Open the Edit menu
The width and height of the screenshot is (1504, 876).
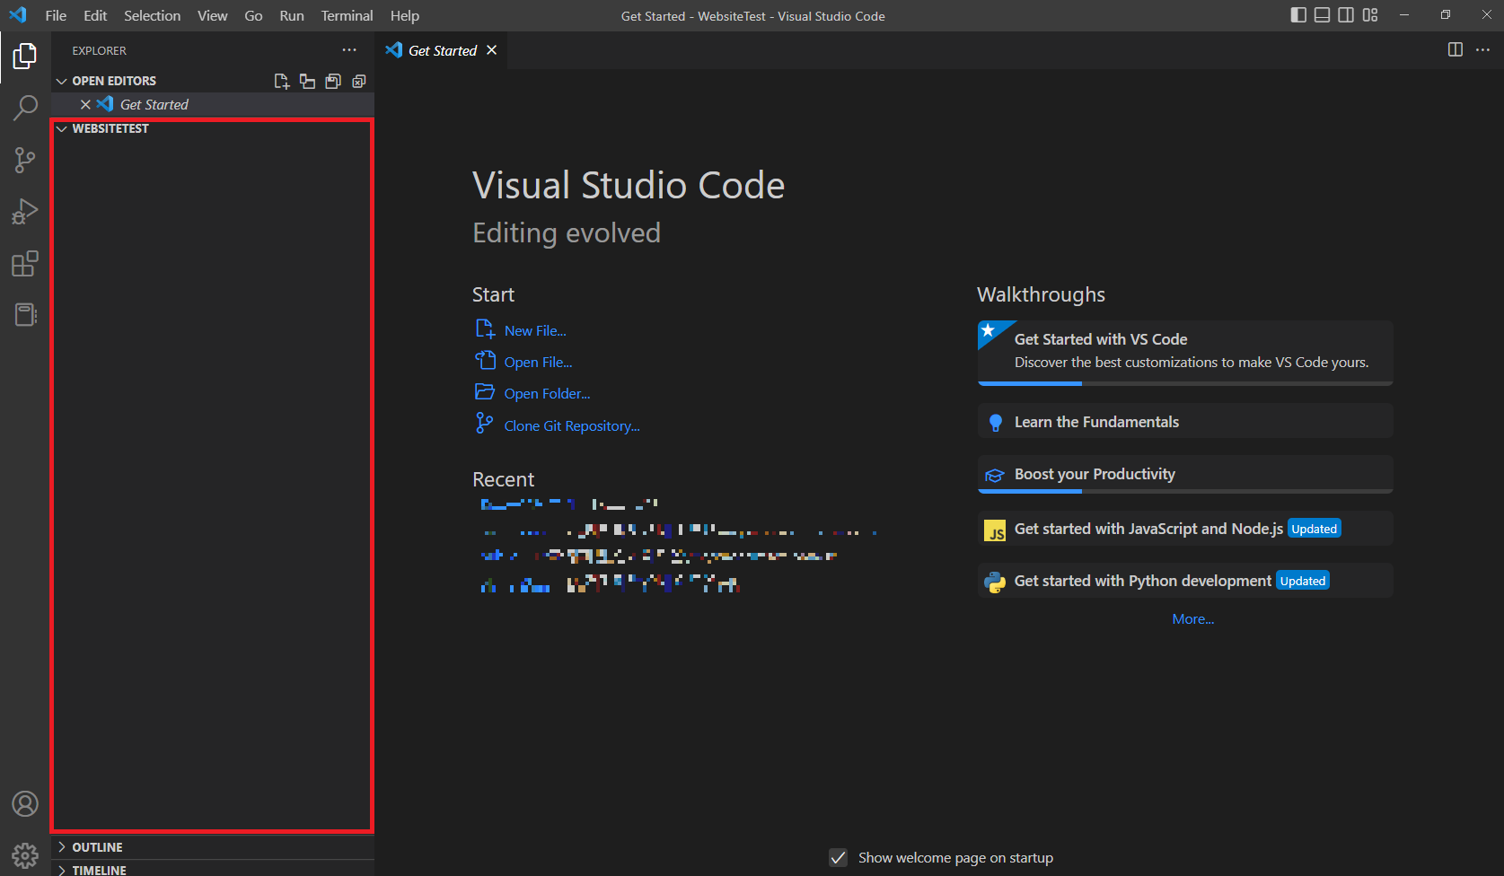pos(95,15)
